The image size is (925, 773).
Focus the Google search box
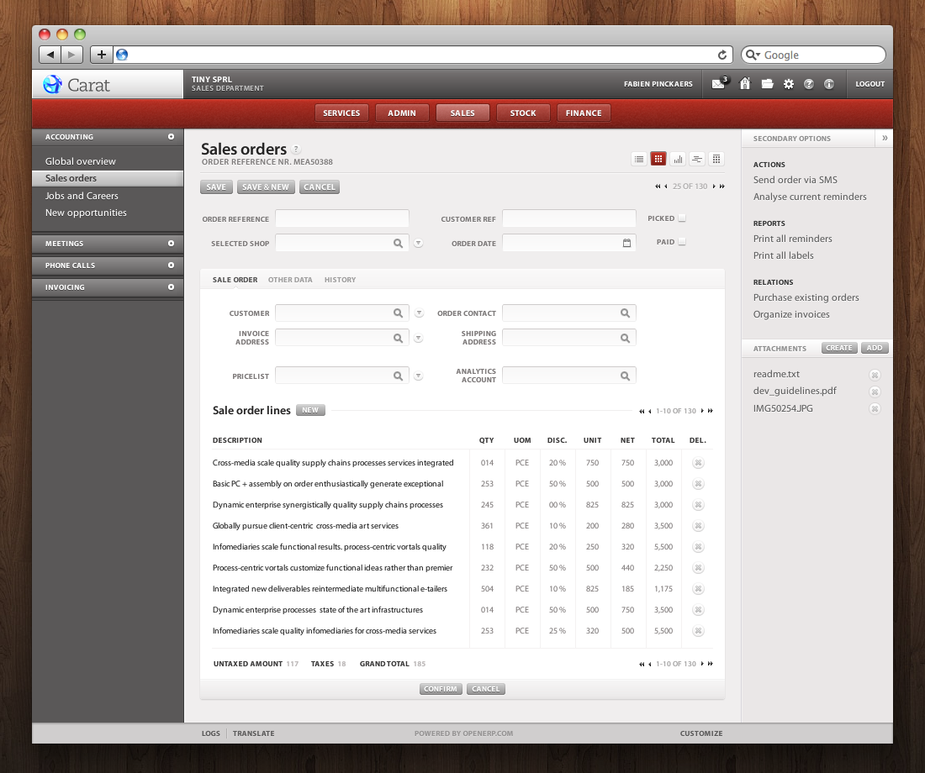pyautogui.click(x=813, y=55)
